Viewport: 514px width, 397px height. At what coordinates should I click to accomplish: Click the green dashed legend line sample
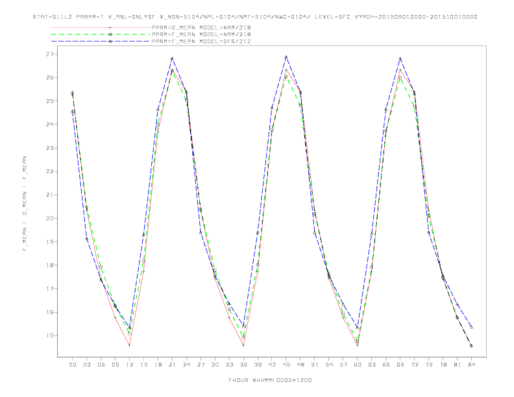101,34
